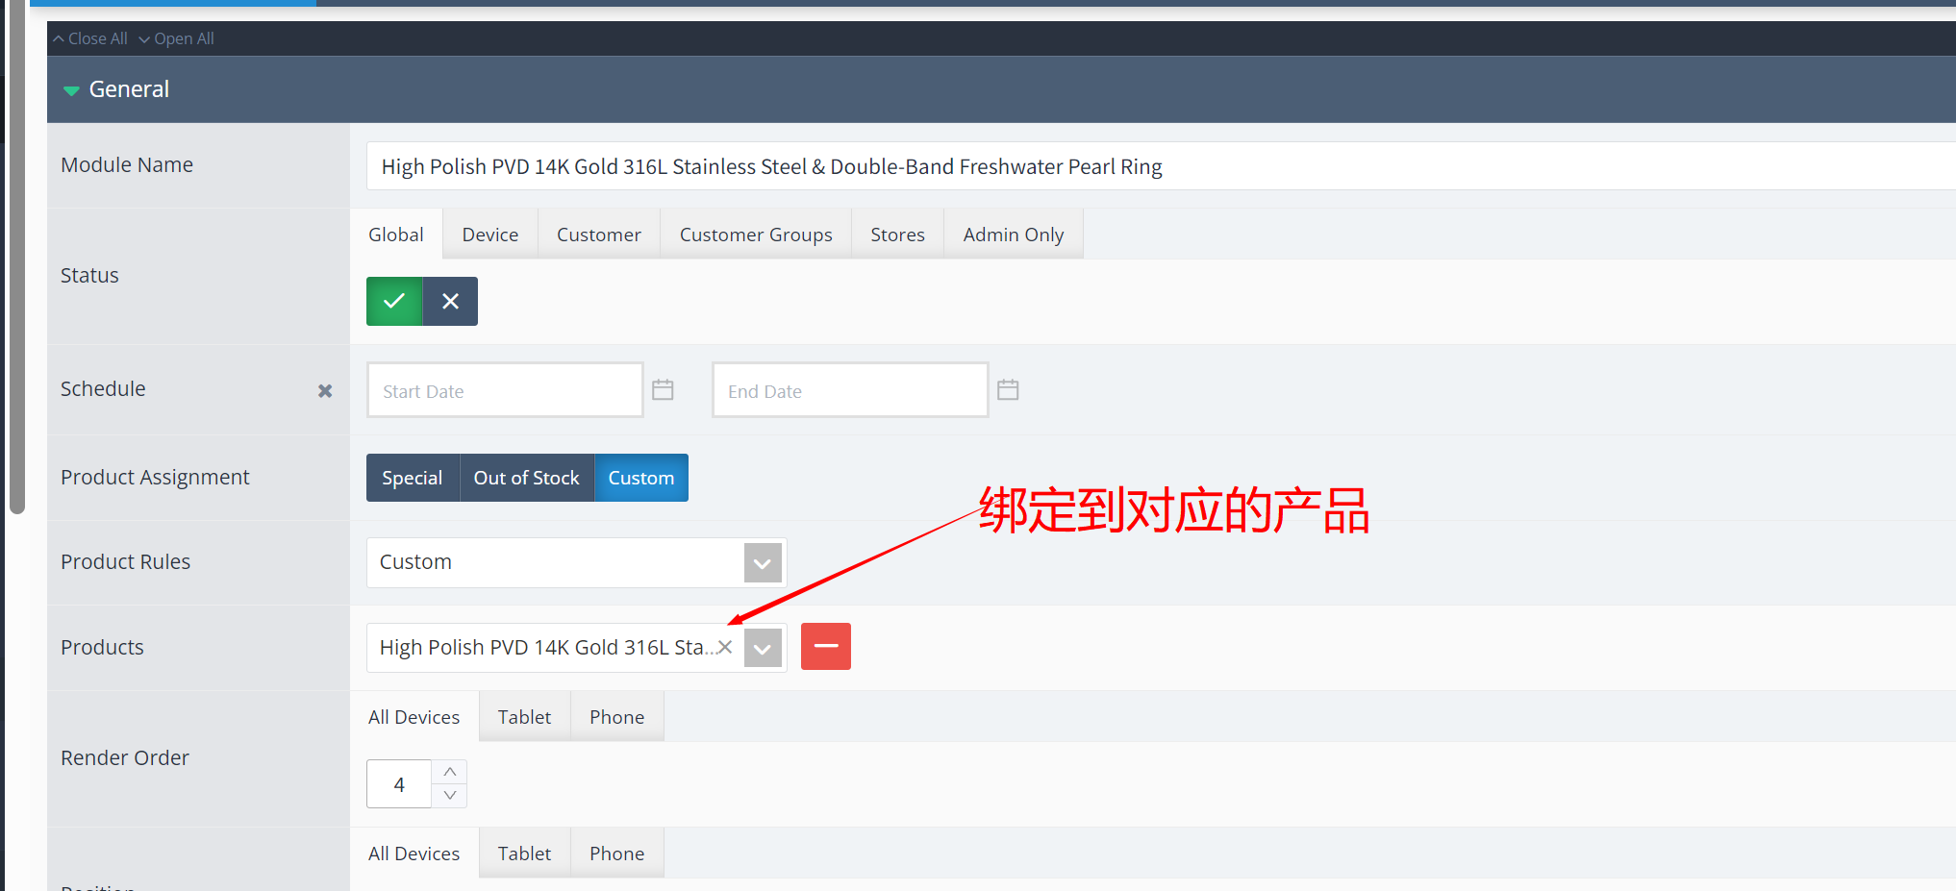
Task: Enable status with the green checkmark
Action: pyautogui.click(x=393, y=301)
